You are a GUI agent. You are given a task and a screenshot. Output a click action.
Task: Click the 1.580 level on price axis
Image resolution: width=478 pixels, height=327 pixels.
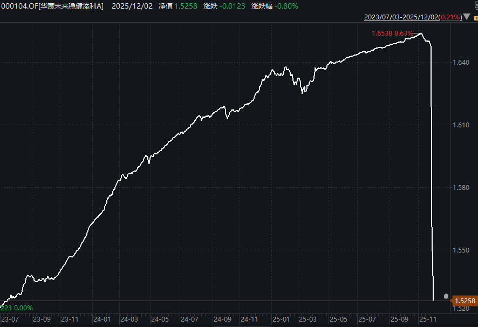(x=462, y=188)
